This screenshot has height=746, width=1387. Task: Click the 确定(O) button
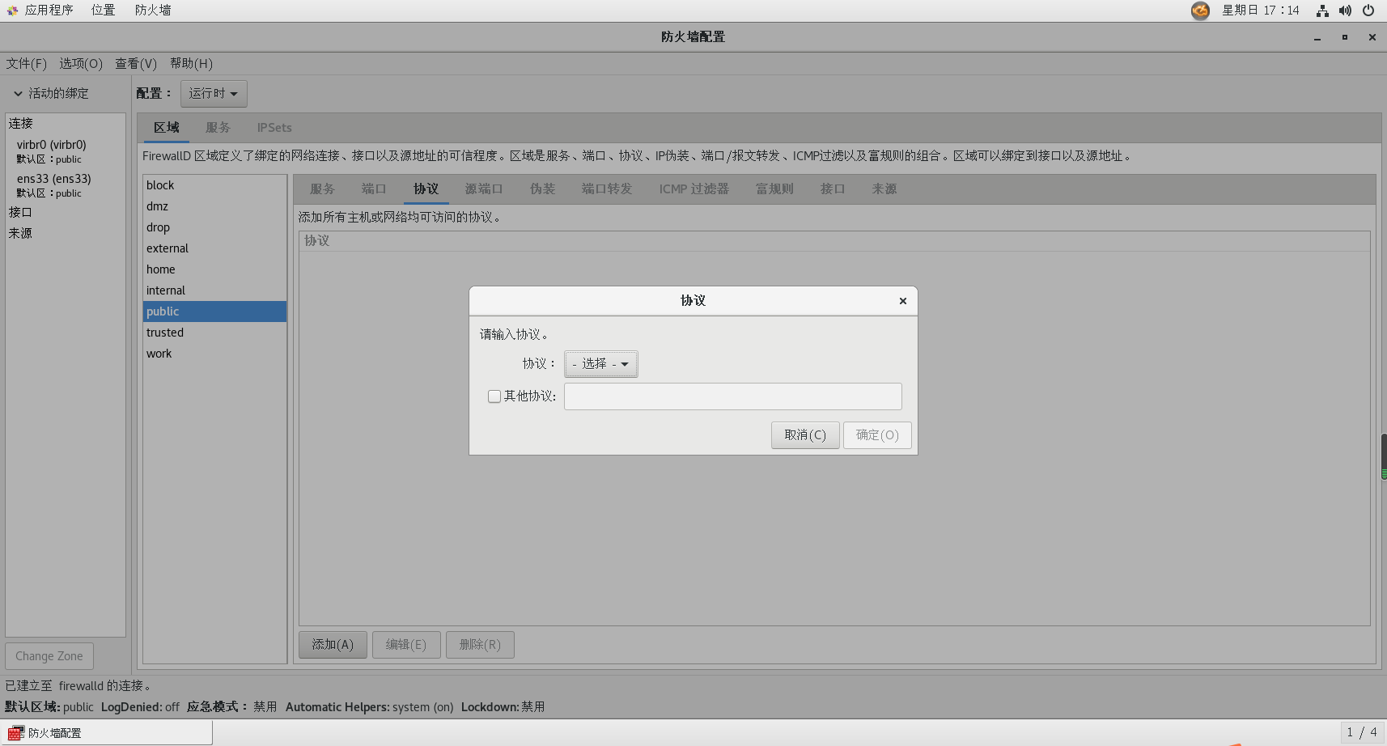click(x=877, y=435)
